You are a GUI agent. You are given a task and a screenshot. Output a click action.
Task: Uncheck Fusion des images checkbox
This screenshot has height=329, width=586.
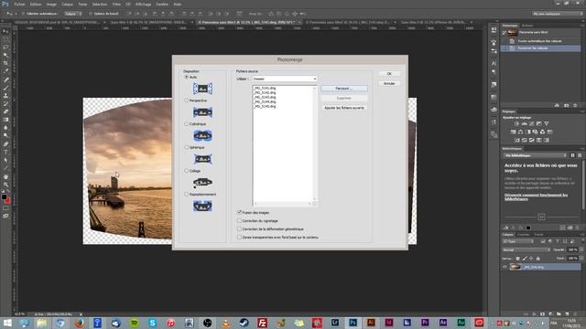(x=240, y=212)
